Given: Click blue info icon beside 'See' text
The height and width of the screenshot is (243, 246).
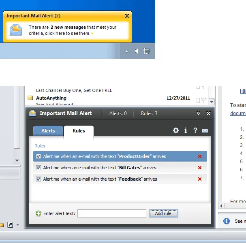Looking at the screenshot, I should [227, 221].
